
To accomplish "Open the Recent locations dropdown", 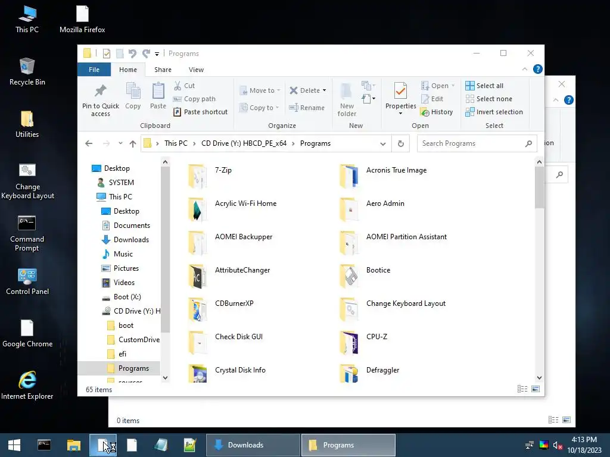I will (x=120, y=143).
